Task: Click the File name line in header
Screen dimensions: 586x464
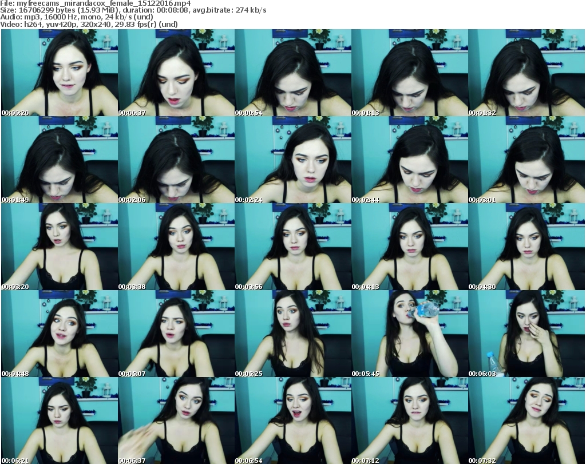Action: 96,3
